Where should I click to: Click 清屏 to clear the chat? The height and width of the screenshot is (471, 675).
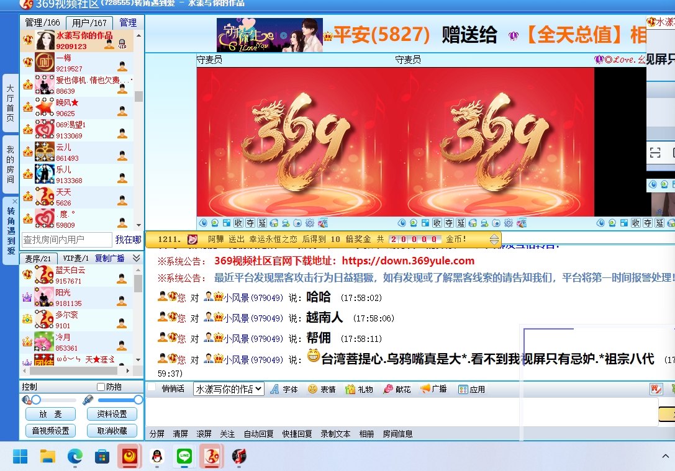click(x=180, y=434)
